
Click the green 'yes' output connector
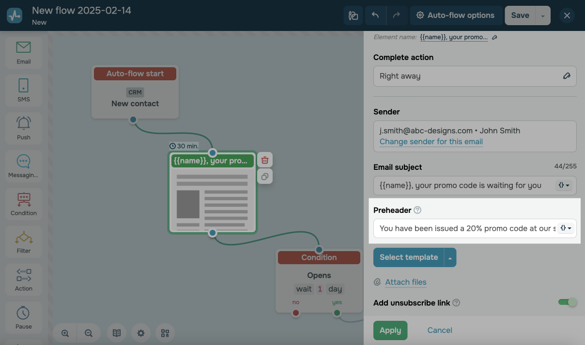pyautogui.click(x=337, y=313)
